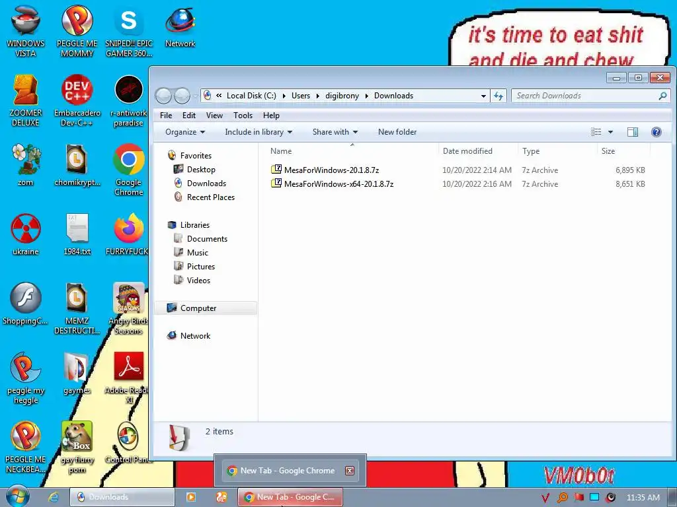The height and width of the screenshot is (507, 677).
Task: Launch Internet Explorer from taskbar
Action: (x=54, y=497)
